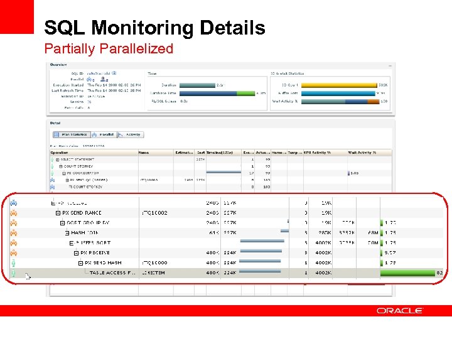Screen dimensions: 452x339
Task: Click the green icon on the TABLE ACCESS row
Action: [x=13, y=272]
